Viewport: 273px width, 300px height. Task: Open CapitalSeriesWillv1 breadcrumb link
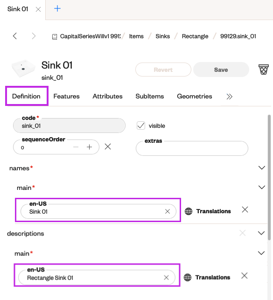(x=90, y=36)
